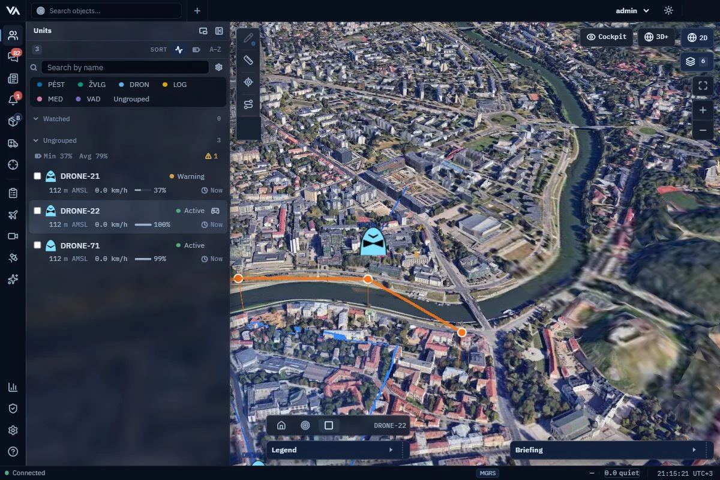Collapse the Watched section
Screen dimensions: 720x480
(x=127, y=119)
